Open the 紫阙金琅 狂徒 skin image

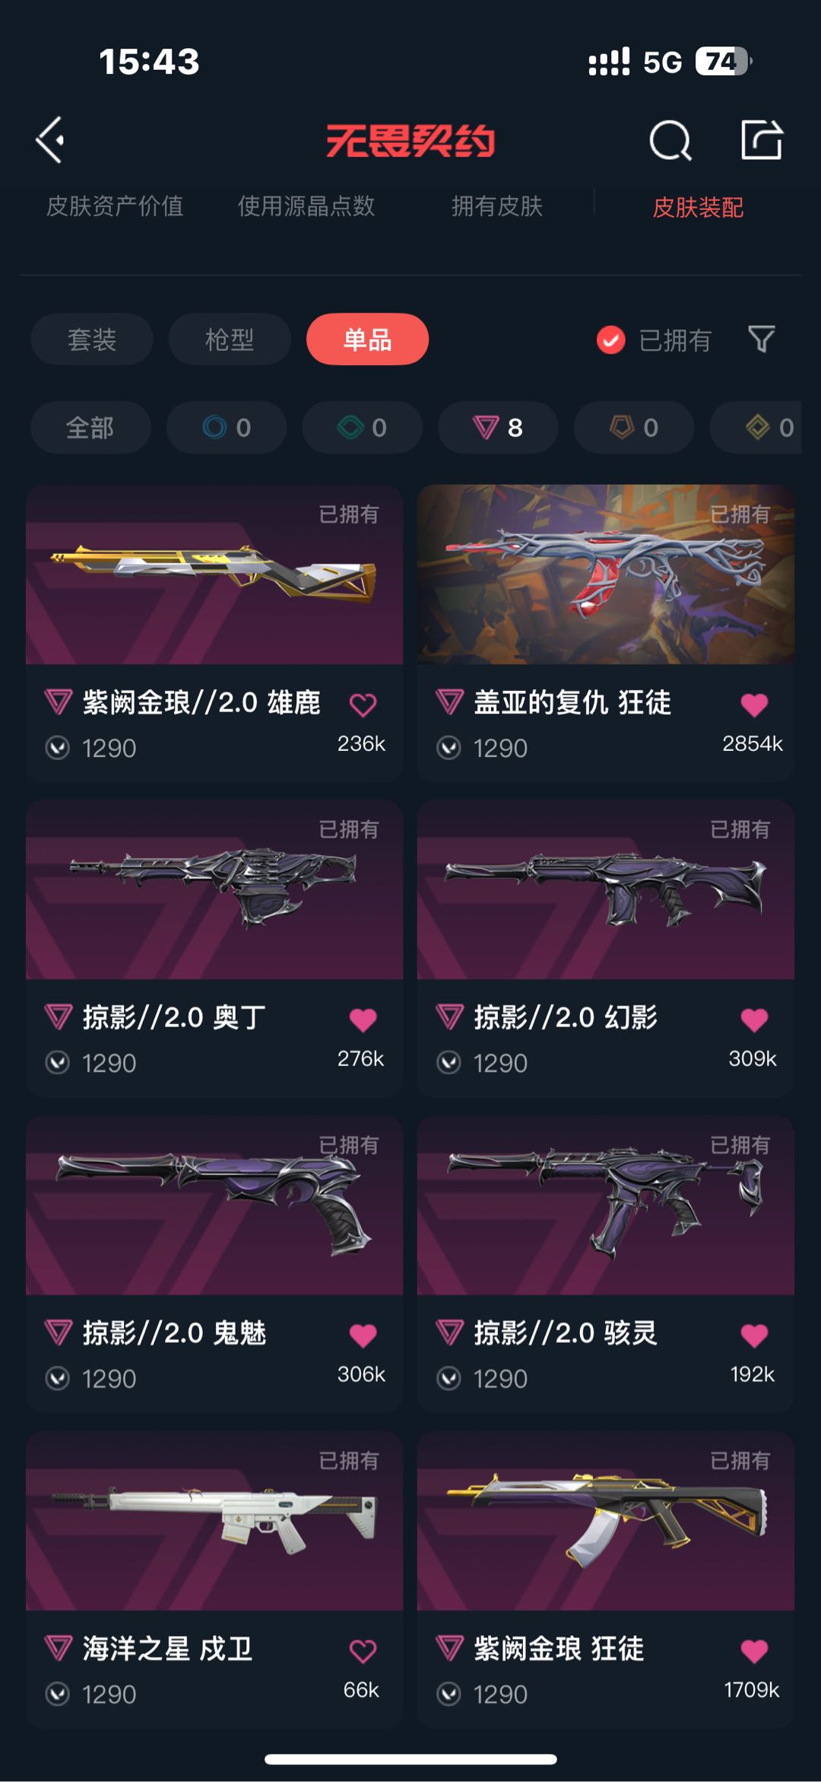(x=606, y=1521)
